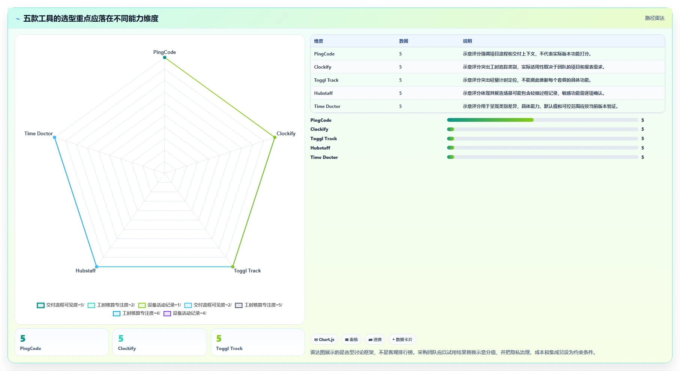Select the 表格 tag chip
The image size is (680, 371).
pyautogui.click(x=351, y=340)
